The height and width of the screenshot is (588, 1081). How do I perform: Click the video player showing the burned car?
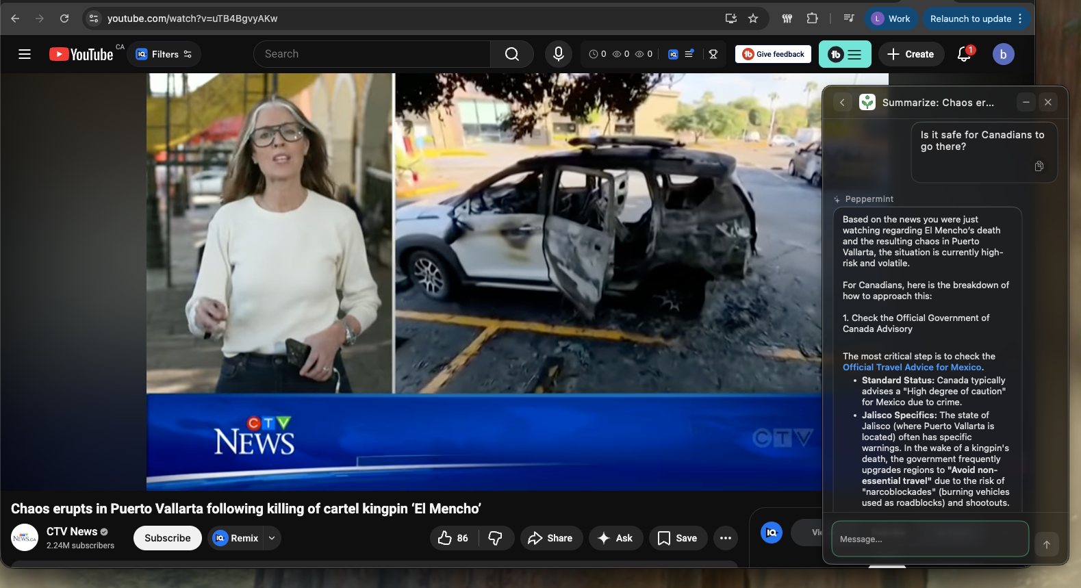(x=484, y=281)
